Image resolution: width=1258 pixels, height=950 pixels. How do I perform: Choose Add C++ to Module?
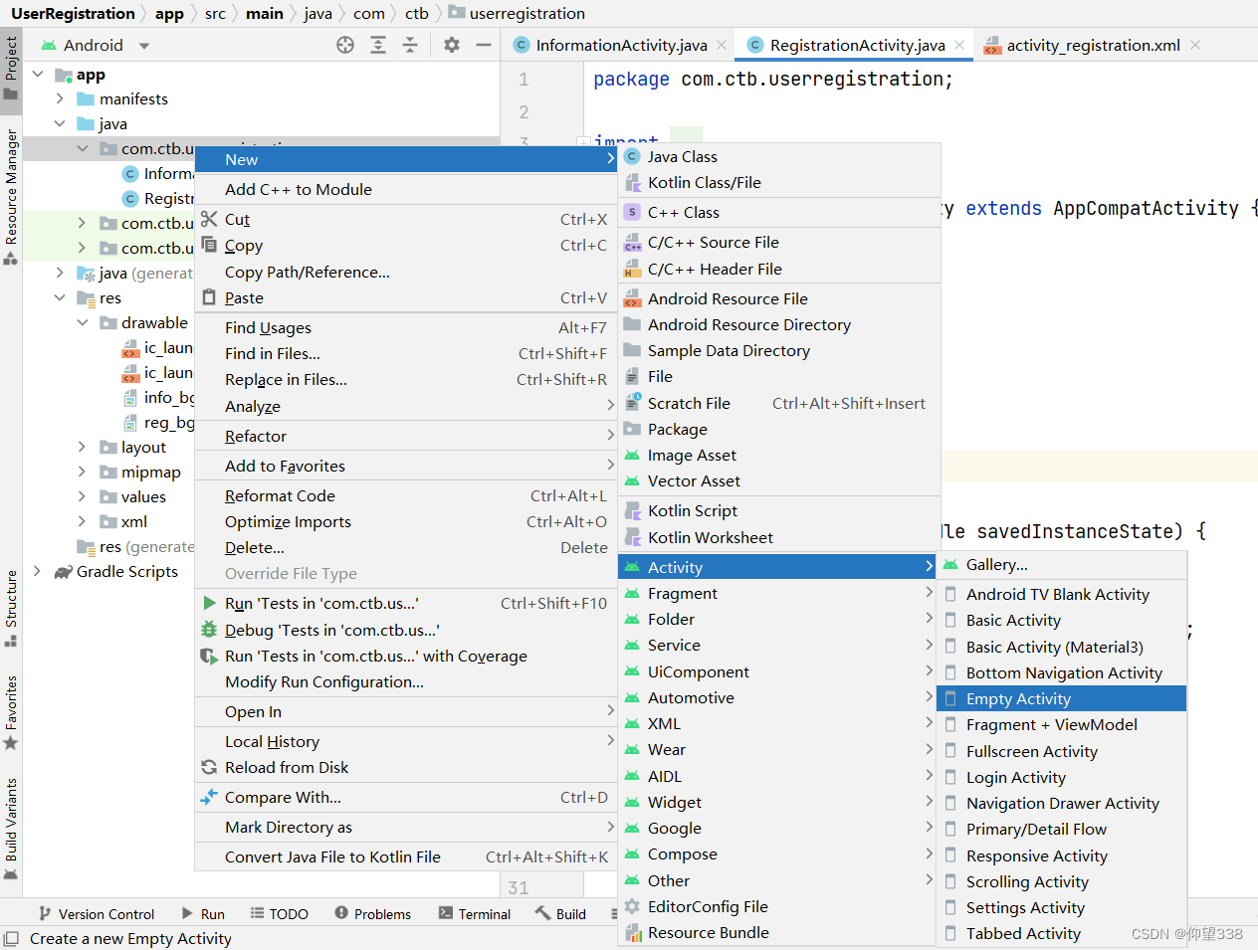[x=406, y=189]
